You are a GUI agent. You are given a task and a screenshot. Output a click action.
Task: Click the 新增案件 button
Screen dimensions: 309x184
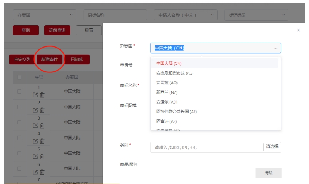coord(49,60)
